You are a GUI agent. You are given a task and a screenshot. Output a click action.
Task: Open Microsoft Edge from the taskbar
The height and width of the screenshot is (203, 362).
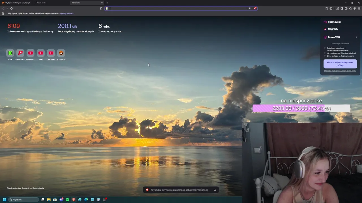[86, 200]
